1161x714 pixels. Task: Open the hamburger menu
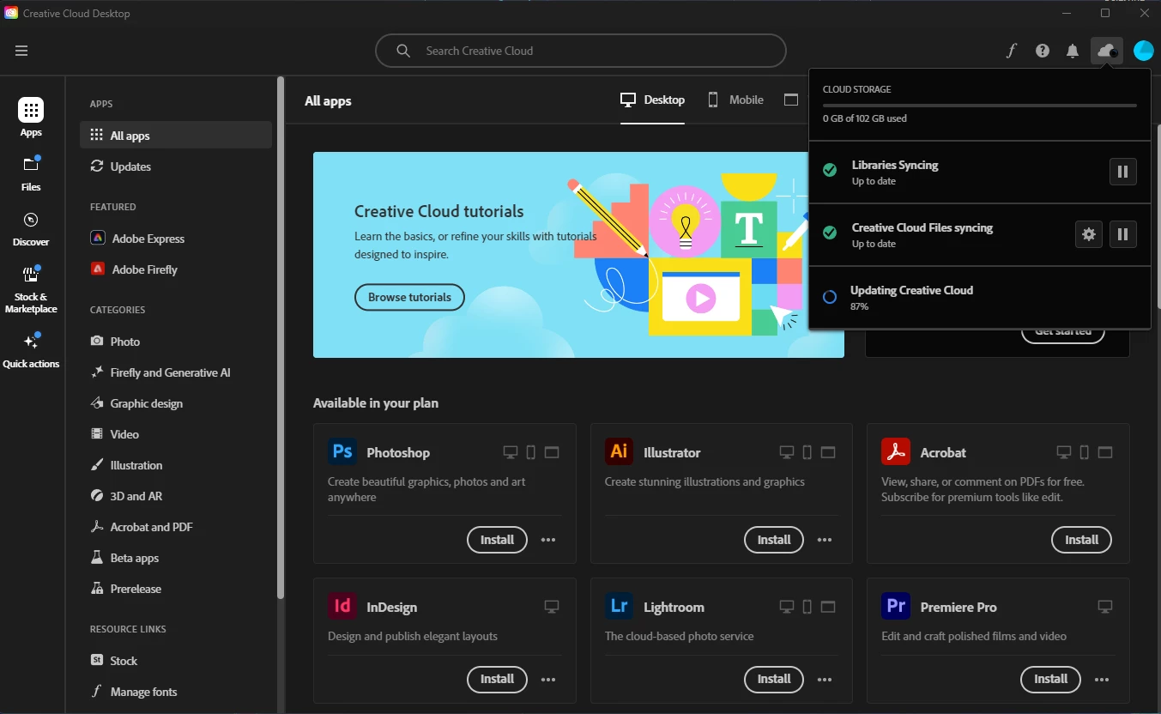21,51
